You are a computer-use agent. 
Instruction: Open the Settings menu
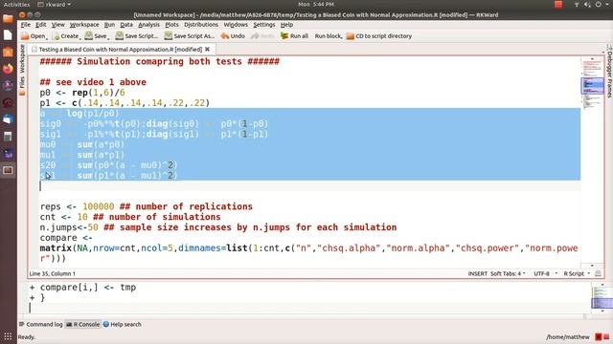(264, 25)
